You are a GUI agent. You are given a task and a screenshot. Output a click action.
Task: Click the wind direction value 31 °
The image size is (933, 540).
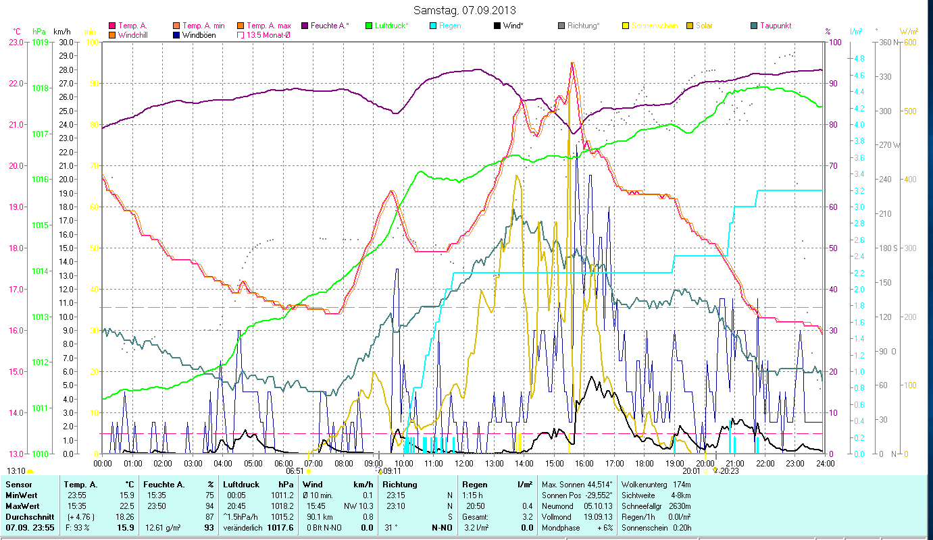[x=390, y=528]
